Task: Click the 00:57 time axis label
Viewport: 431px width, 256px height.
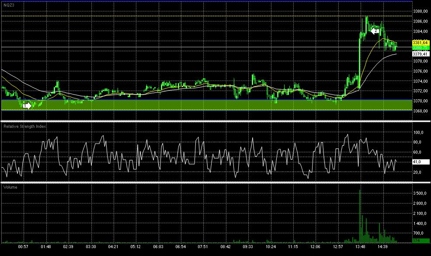Action: tap(23, 247)
